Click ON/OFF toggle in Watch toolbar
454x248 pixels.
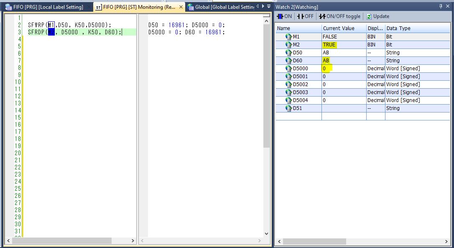[x=339, y=16]
